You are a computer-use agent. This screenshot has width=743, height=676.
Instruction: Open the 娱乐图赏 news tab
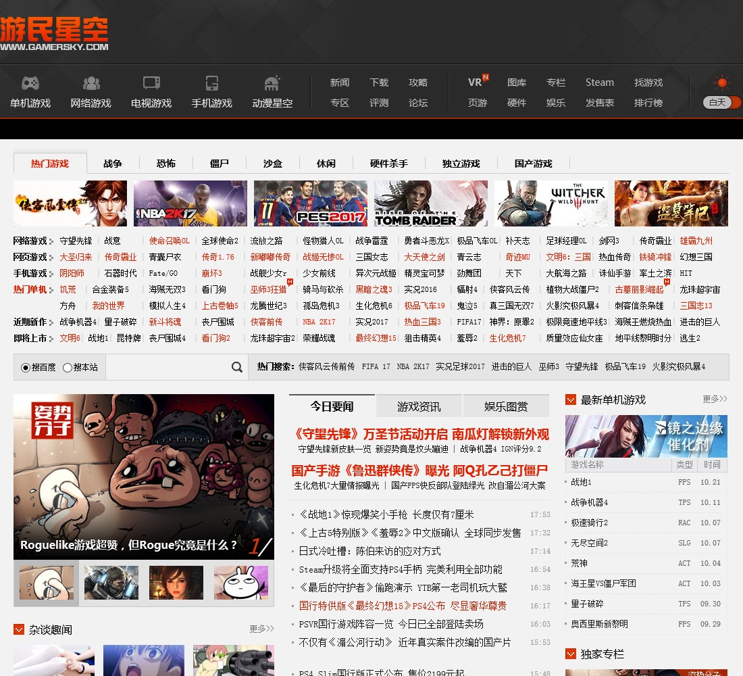pos(506,406)
